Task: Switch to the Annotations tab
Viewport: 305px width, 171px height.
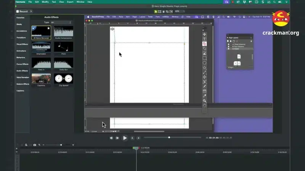Action: click(22, 31)
